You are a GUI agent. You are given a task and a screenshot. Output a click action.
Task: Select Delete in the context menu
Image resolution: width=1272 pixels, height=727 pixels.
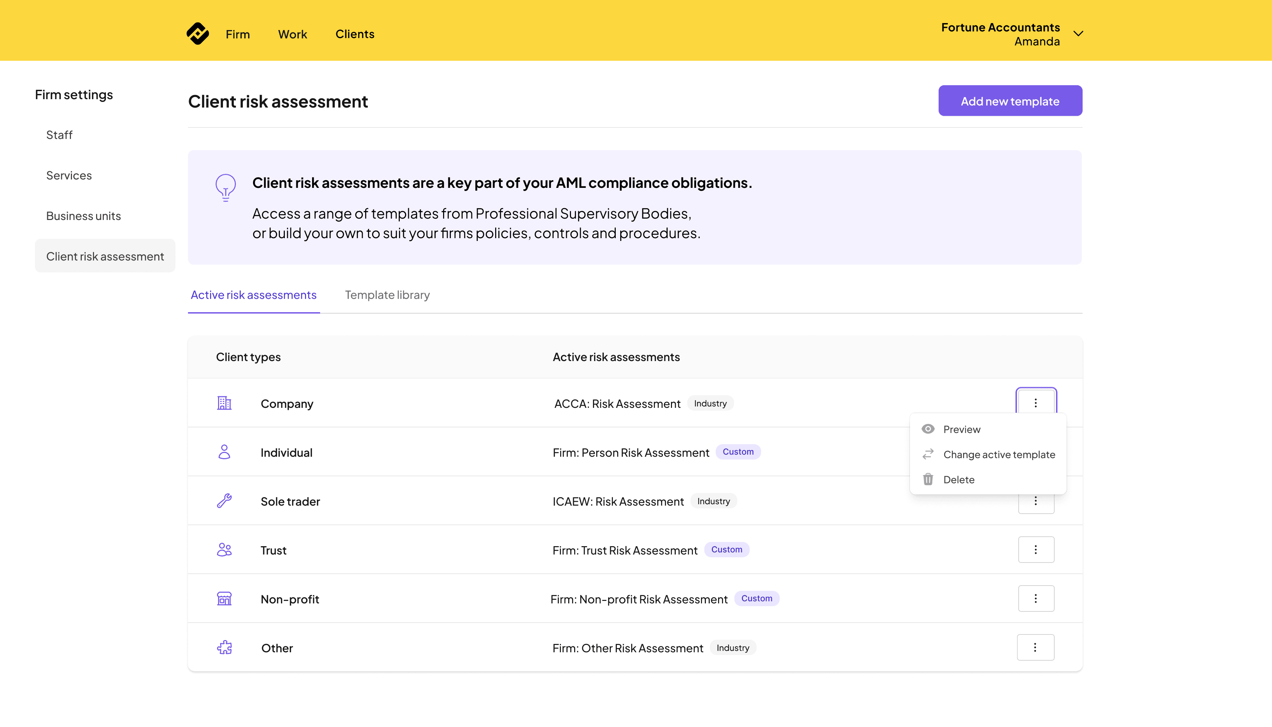pyautogui.click(x=958, y=479)
